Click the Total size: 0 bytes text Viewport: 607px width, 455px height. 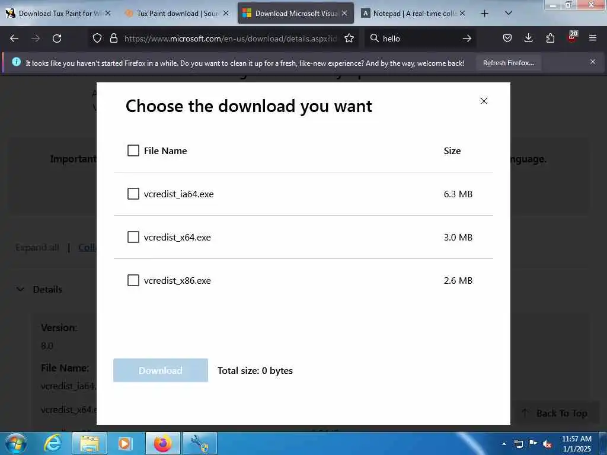pyautogui.click(x=255, y=371)
